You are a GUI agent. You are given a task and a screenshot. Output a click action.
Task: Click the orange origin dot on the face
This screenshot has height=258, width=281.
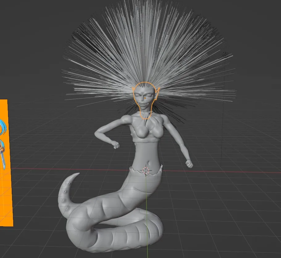tap(145, 98)
